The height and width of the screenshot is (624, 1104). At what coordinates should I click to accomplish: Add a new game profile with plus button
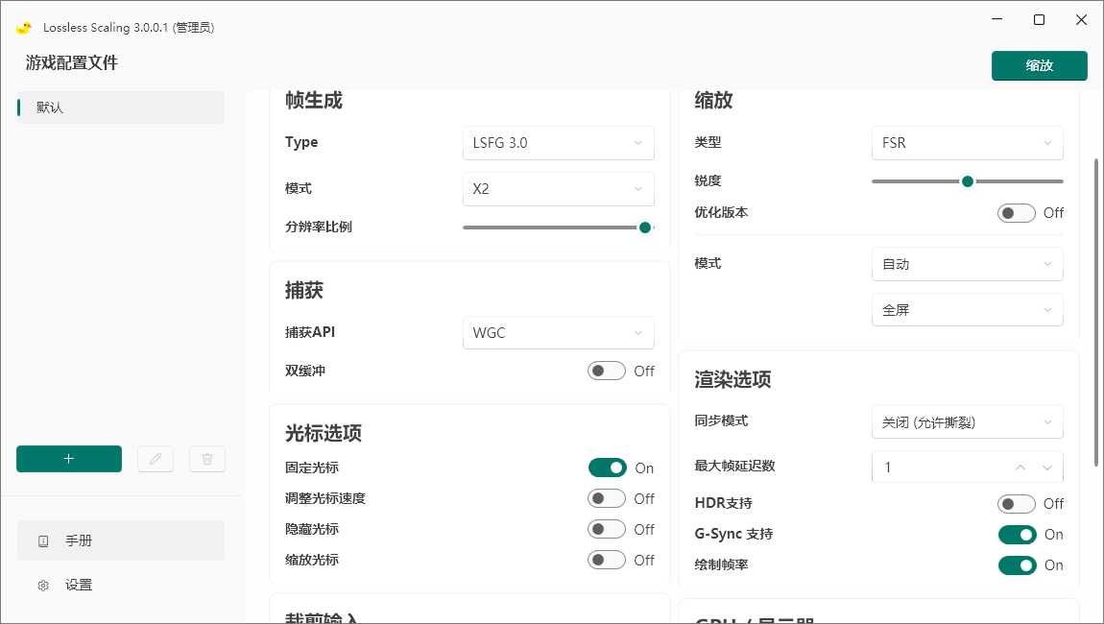[x=69, y=459]
